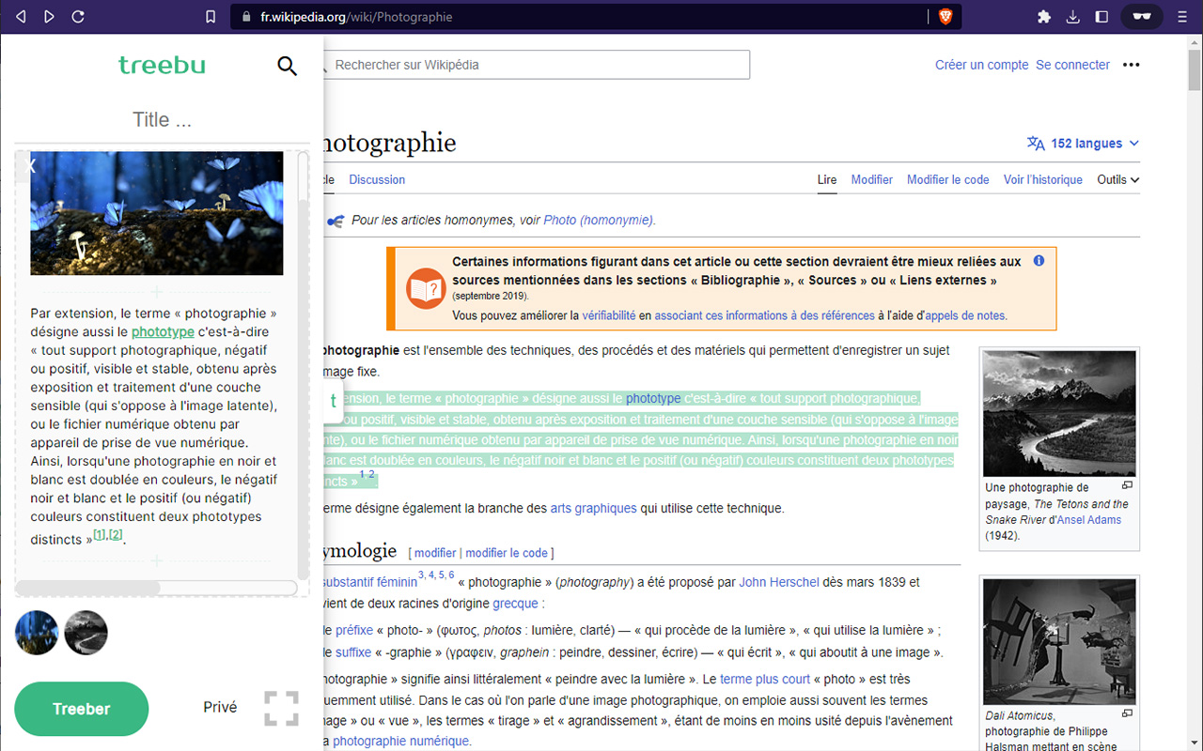Click the bookmark icon in address bar
Screen dimensions: 1203x751
click(211, 17)
